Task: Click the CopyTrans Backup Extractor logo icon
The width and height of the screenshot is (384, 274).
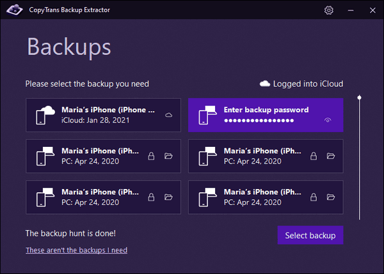Action: click(15, 10)
